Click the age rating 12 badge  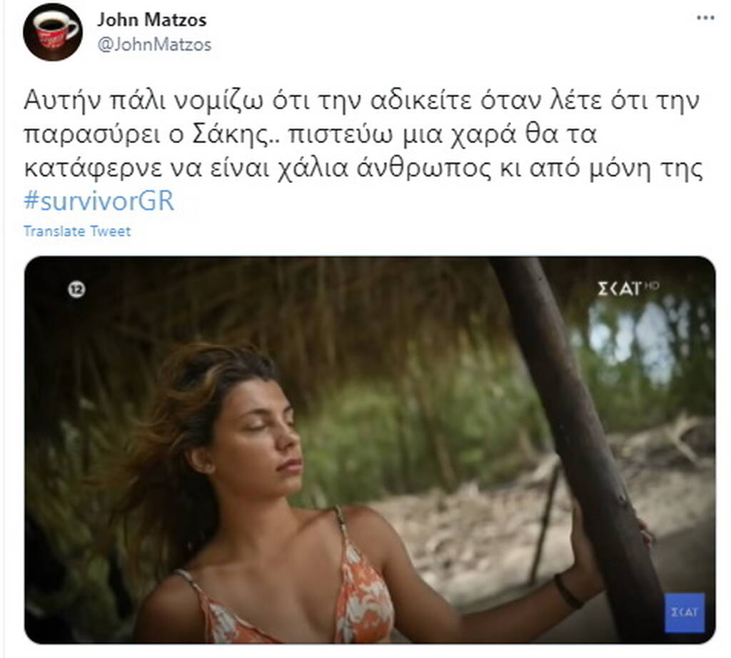pyautogui.click(x=76, y=290)
